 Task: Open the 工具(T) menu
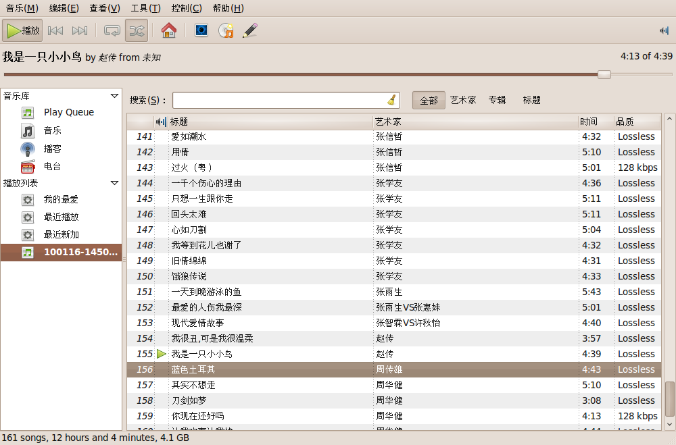[x=146, y=8]
